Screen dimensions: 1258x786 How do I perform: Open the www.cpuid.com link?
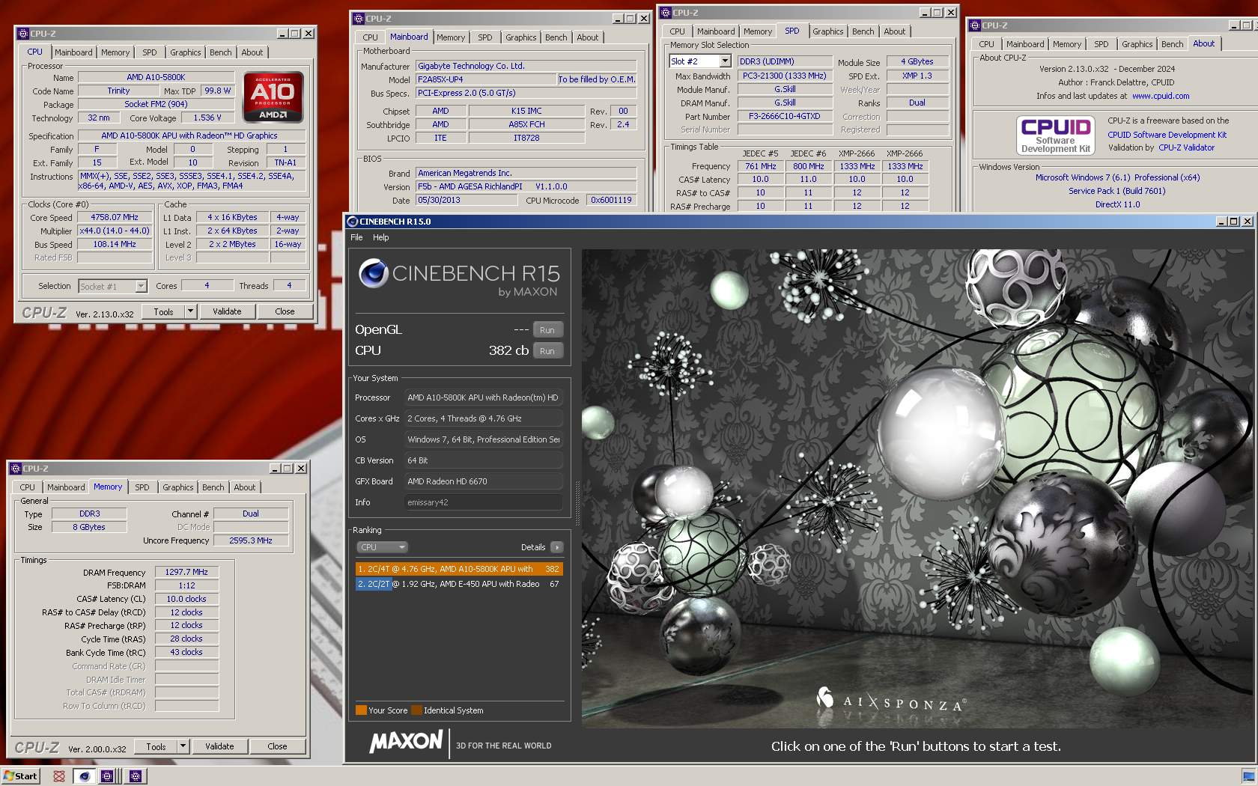(1161, 96)
